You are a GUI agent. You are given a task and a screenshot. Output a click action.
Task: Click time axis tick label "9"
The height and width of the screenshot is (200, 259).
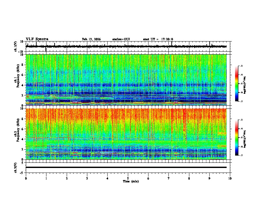click(209, 178)
